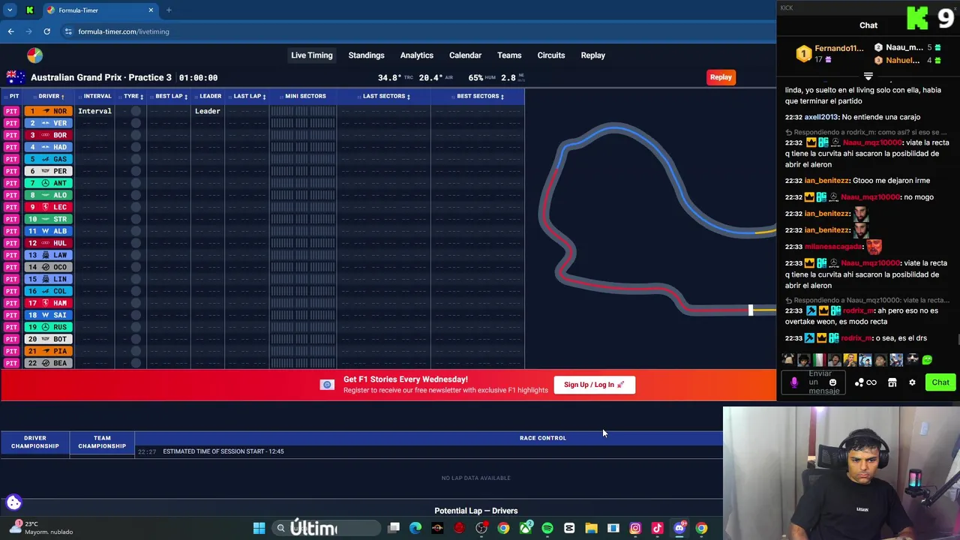Viewport: 960px width, 540px height.
Task: Open top gifter Fernando11 profile
Action: coord(838,48)
